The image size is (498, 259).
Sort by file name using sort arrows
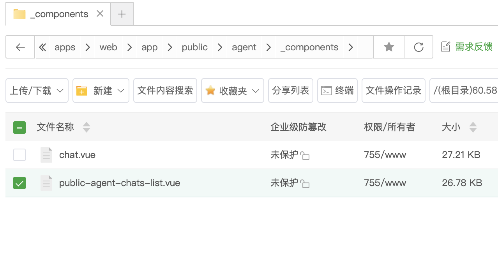point(87,127)
